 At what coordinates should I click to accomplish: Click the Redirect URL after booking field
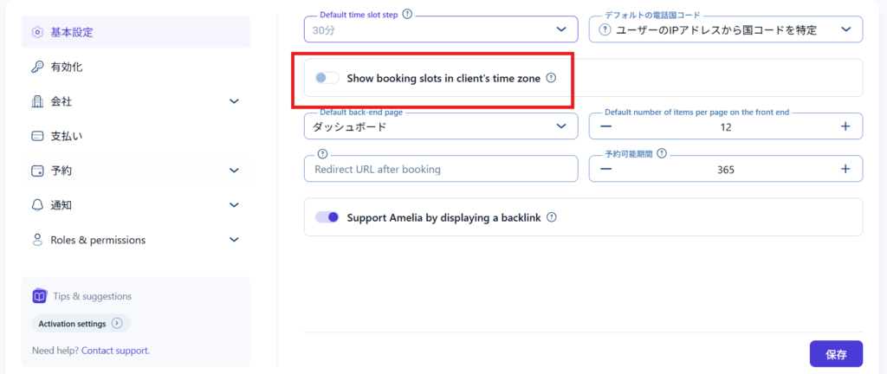(440, 169)
